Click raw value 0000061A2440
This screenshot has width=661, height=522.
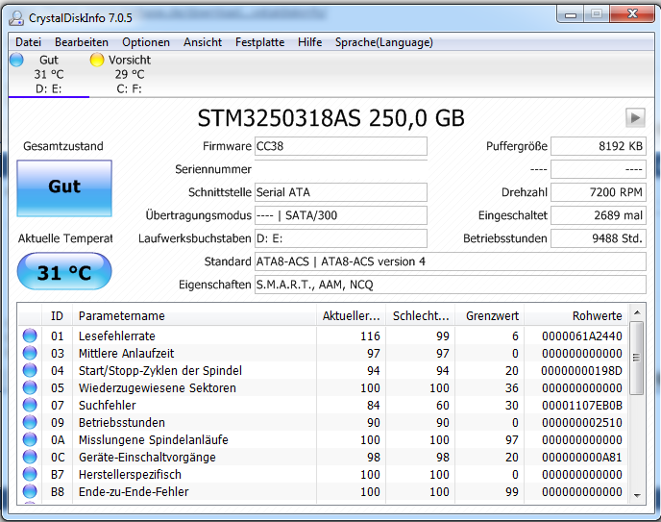tap(582, 336)
